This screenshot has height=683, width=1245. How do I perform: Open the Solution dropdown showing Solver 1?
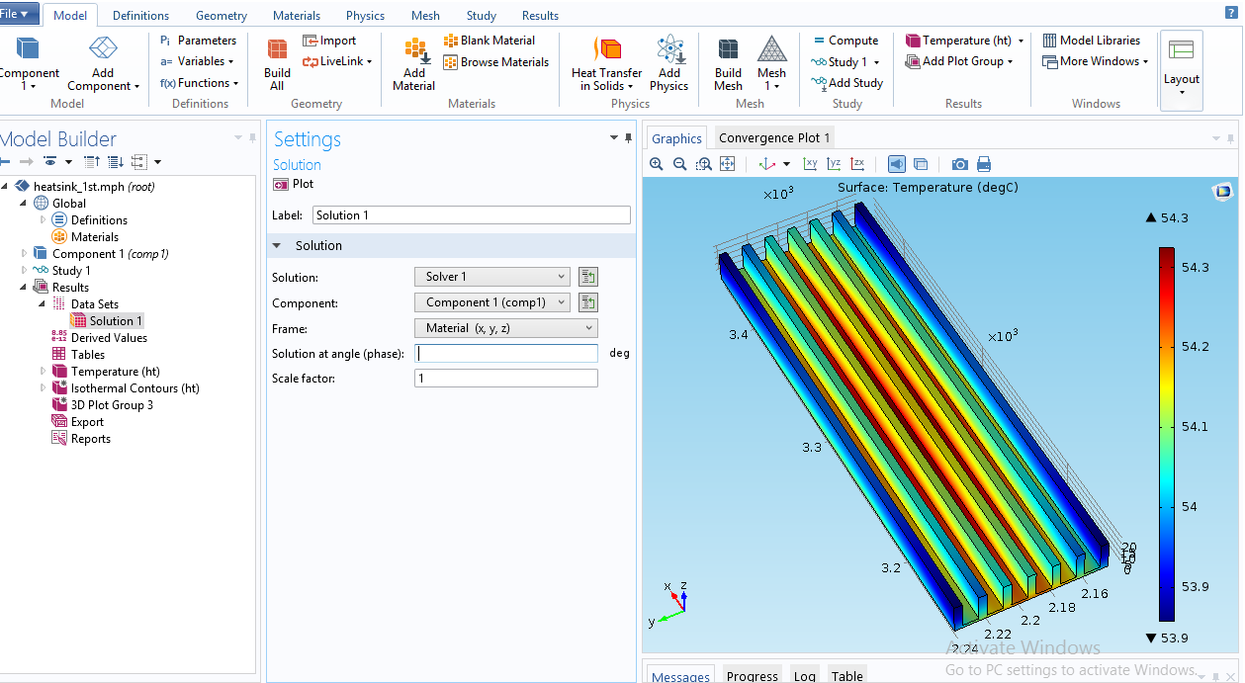492,277
